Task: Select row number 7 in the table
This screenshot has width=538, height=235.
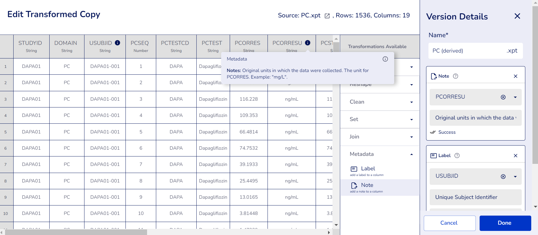Action: [x=6, y=164]
